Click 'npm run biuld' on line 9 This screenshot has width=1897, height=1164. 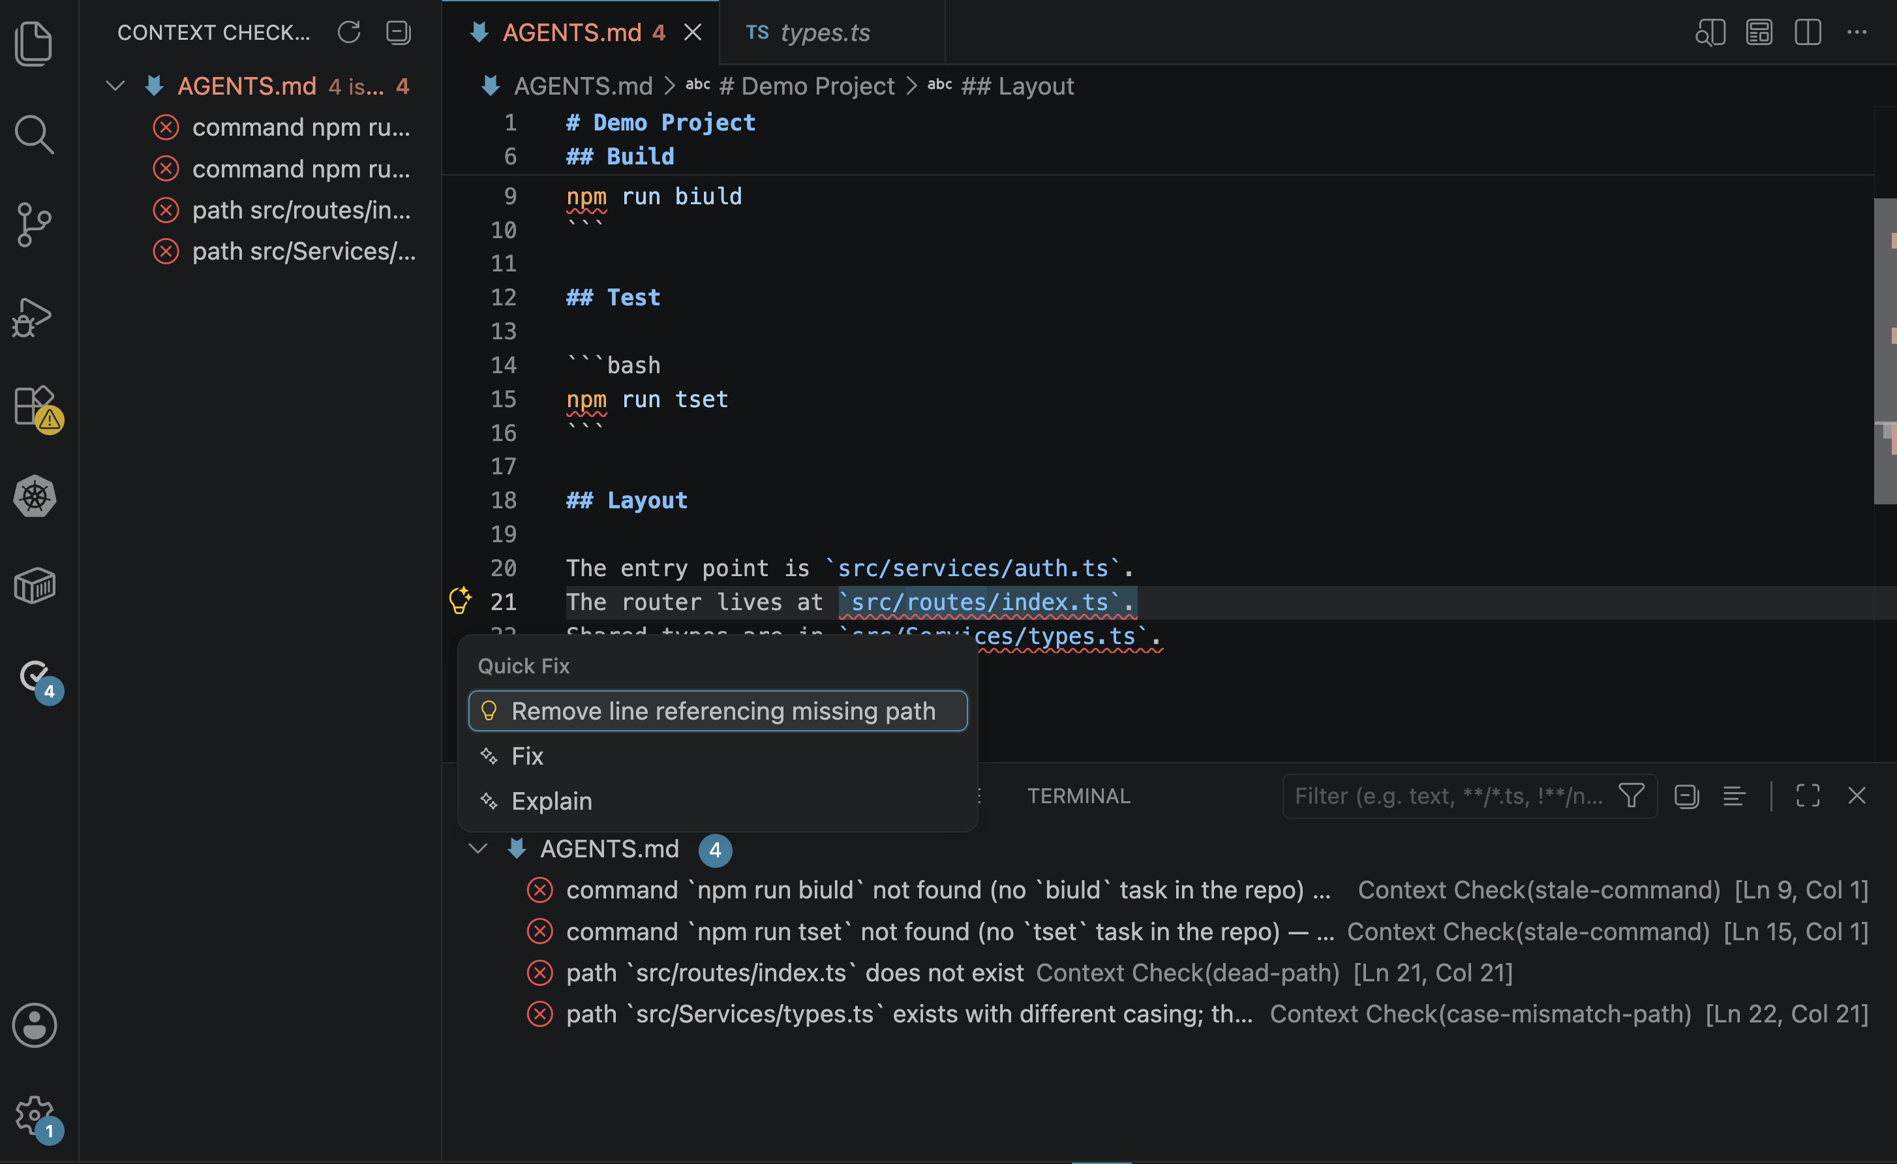(654, 196)
